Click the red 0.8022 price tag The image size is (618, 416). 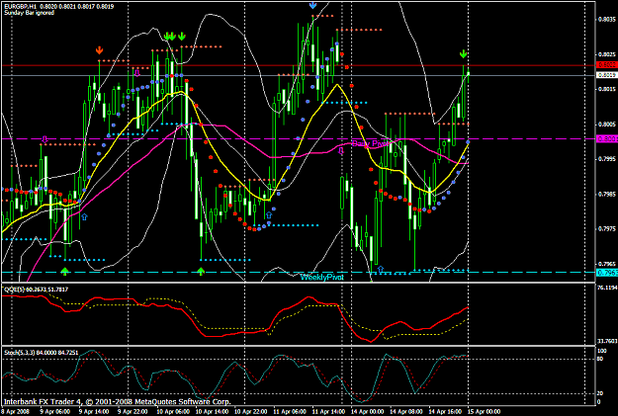click(x=606, y=65)
